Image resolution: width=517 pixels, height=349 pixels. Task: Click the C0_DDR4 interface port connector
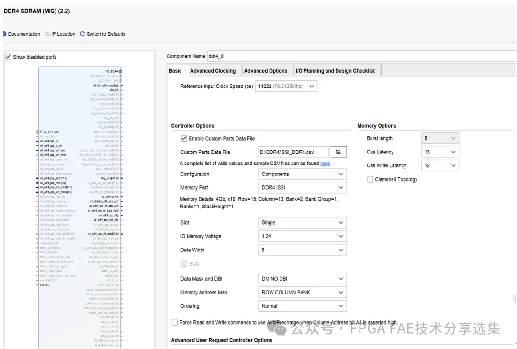121,71
